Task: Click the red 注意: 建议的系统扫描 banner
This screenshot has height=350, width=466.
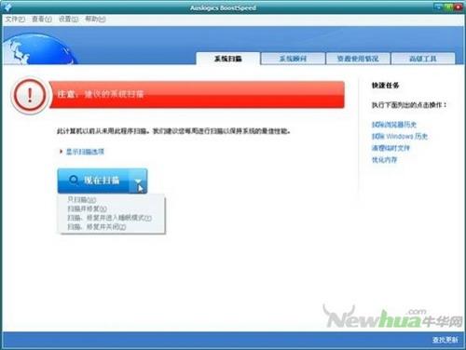Action: click(x=197, y=94)
